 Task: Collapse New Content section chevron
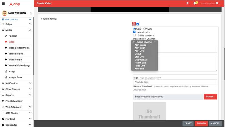30,19
